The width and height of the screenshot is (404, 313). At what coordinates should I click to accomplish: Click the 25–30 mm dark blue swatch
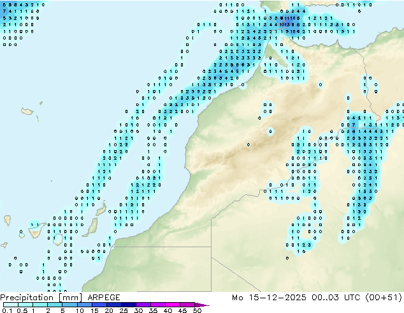pyautogui.click(x=128, y=305)
